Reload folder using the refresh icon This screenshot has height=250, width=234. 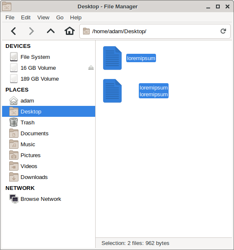(x=223, y=31)
